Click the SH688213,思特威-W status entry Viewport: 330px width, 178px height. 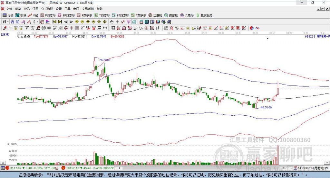click(x=311, y=168)
